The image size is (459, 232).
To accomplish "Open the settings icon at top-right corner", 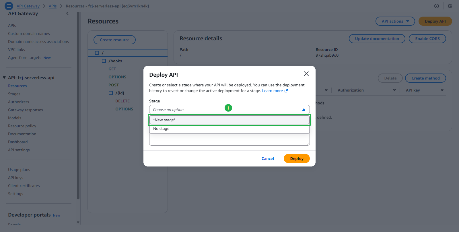I will click(450, 6).
